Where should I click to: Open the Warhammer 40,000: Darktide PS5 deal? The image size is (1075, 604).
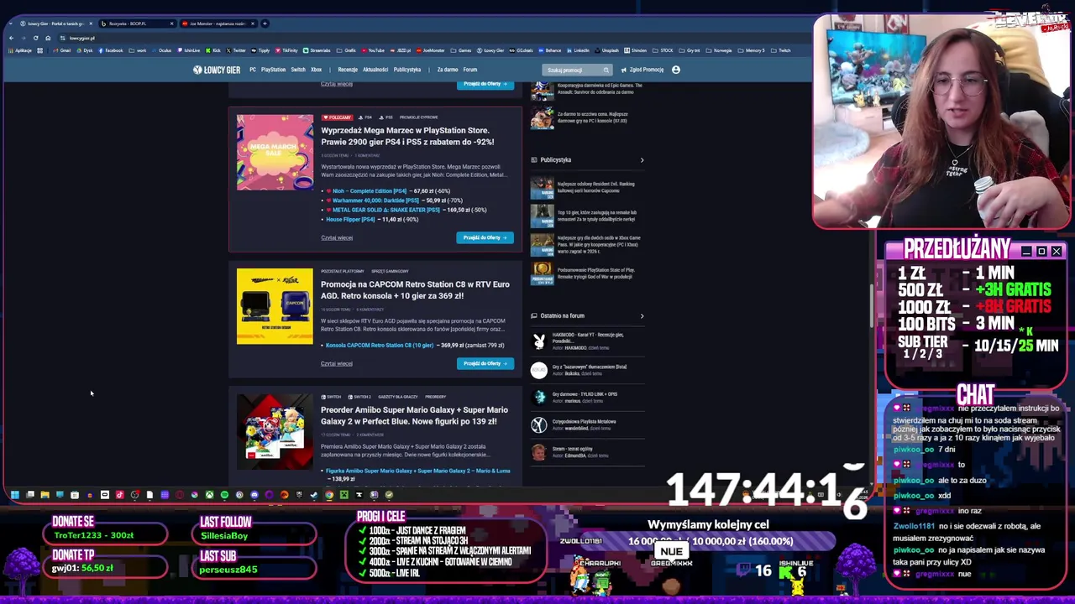[375, 200]
